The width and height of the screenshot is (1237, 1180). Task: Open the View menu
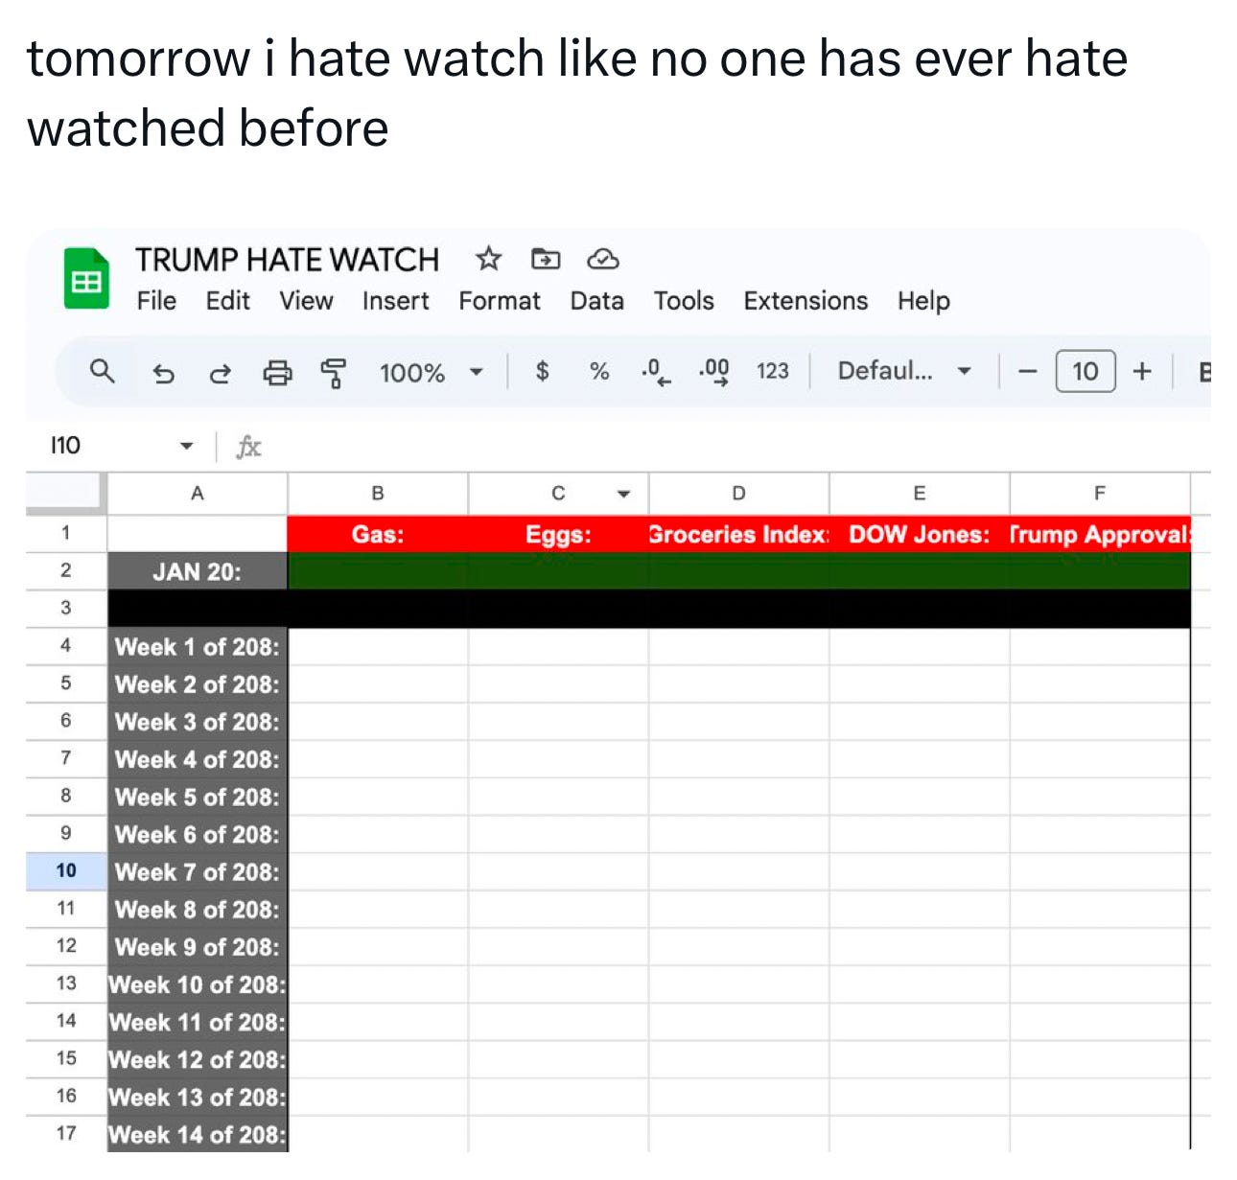click(x=306, y=301)
